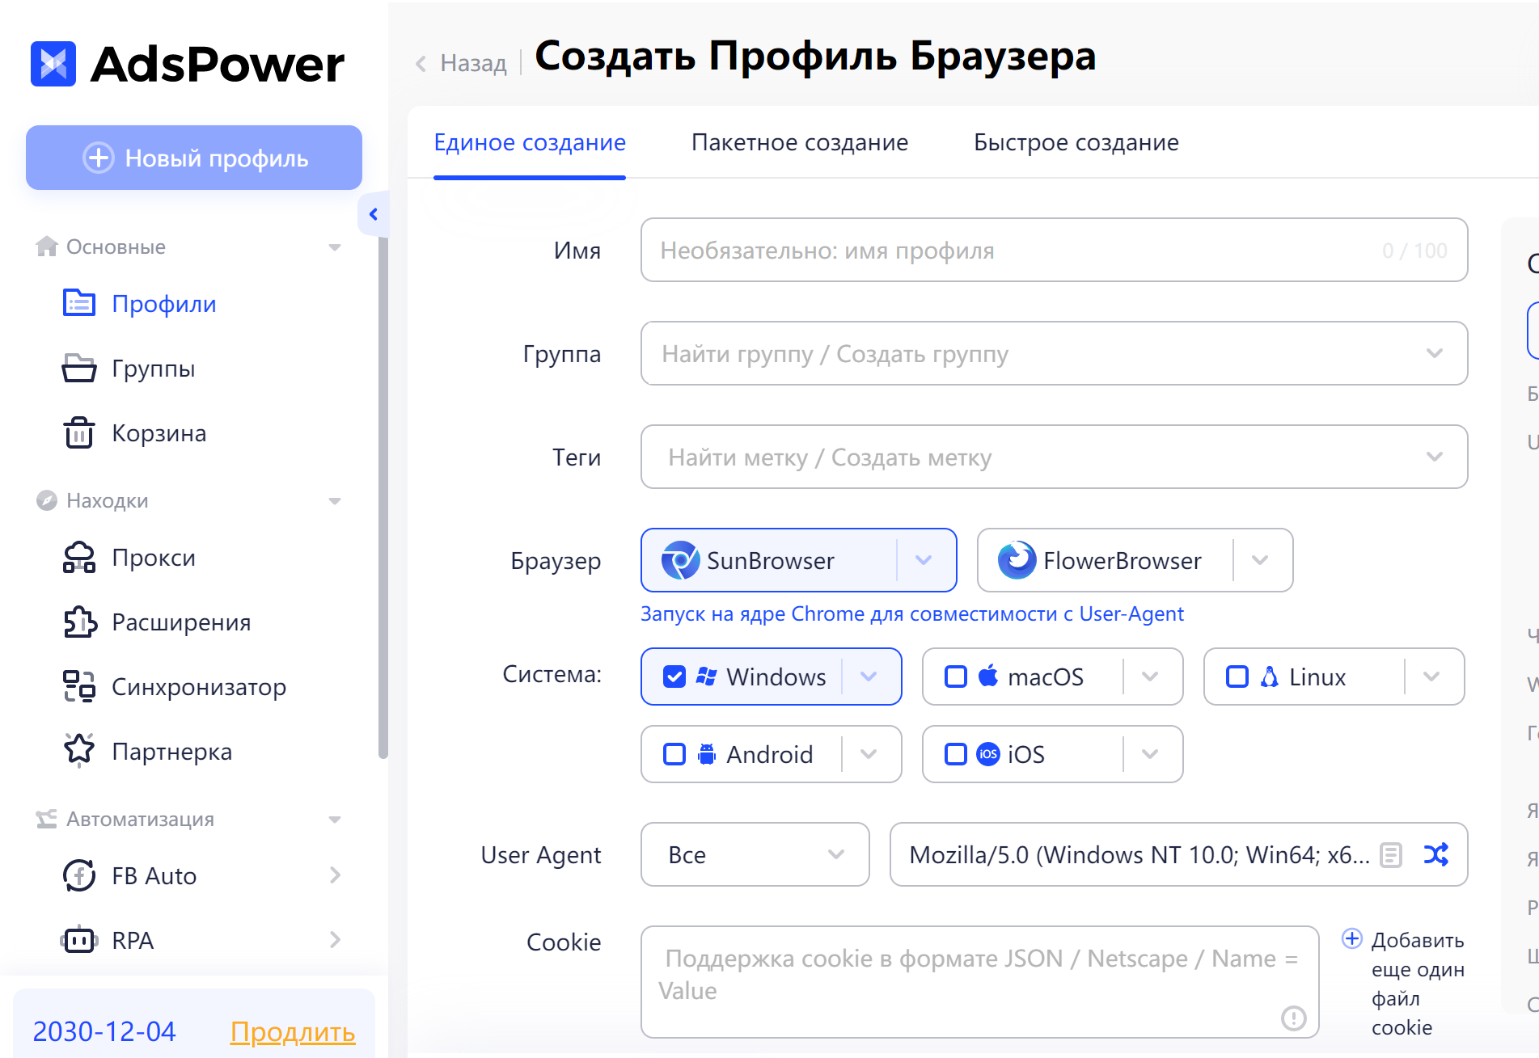Viewport: 1539px width, 1058px height.
Task: Click the Новый профиль button
Action: pos(194,158)
